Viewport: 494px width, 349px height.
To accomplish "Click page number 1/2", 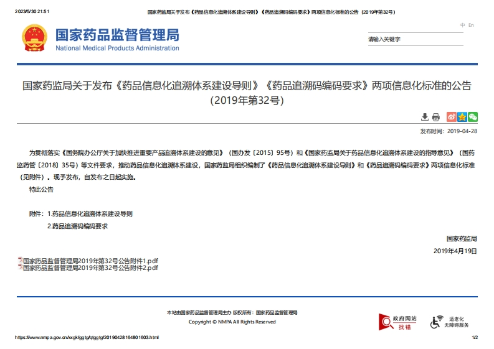I will pyautogui.click(x=475, y=337).
